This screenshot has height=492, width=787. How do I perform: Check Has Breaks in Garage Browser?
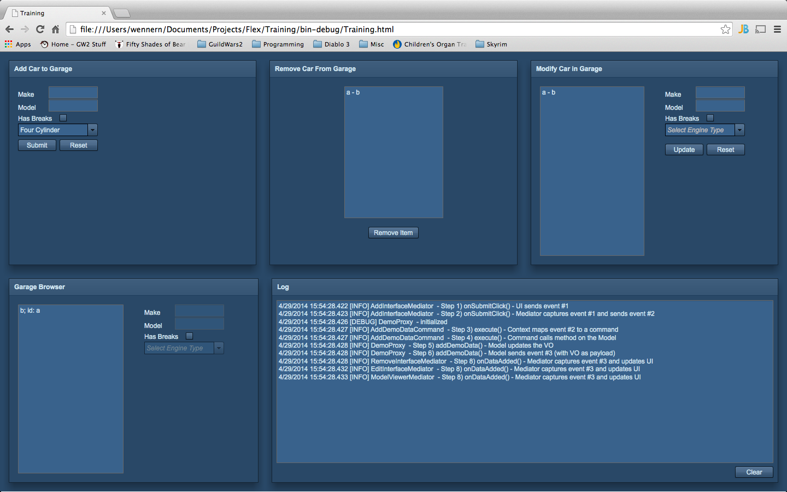[189, 336]
